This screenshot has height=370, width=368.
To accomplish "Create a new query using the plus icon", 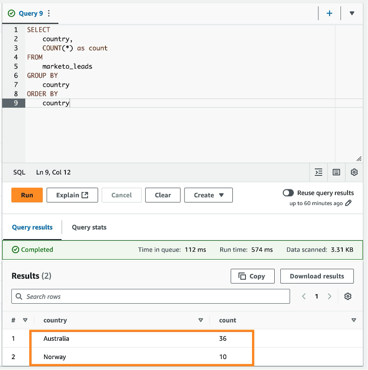I will click(329, 13).
